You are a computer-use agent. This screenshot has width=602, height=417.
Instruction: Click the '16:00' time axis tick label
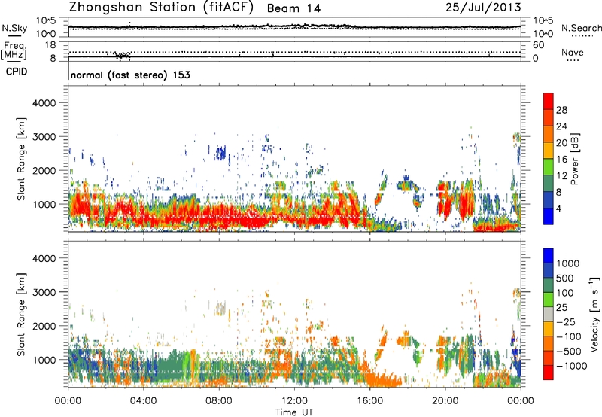[x=369, y=401]
